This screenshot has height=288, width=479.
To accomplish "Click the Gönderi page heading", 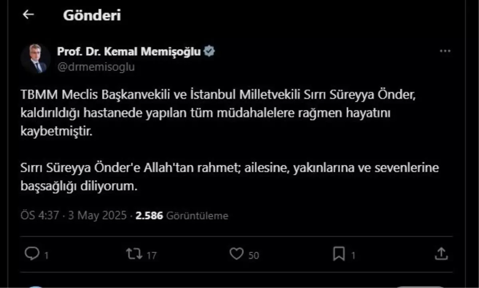I will (92, 15).
